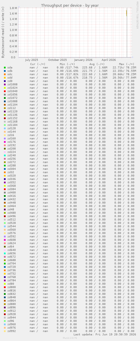Select the zd1104 legend entry

tap(12, 105)
